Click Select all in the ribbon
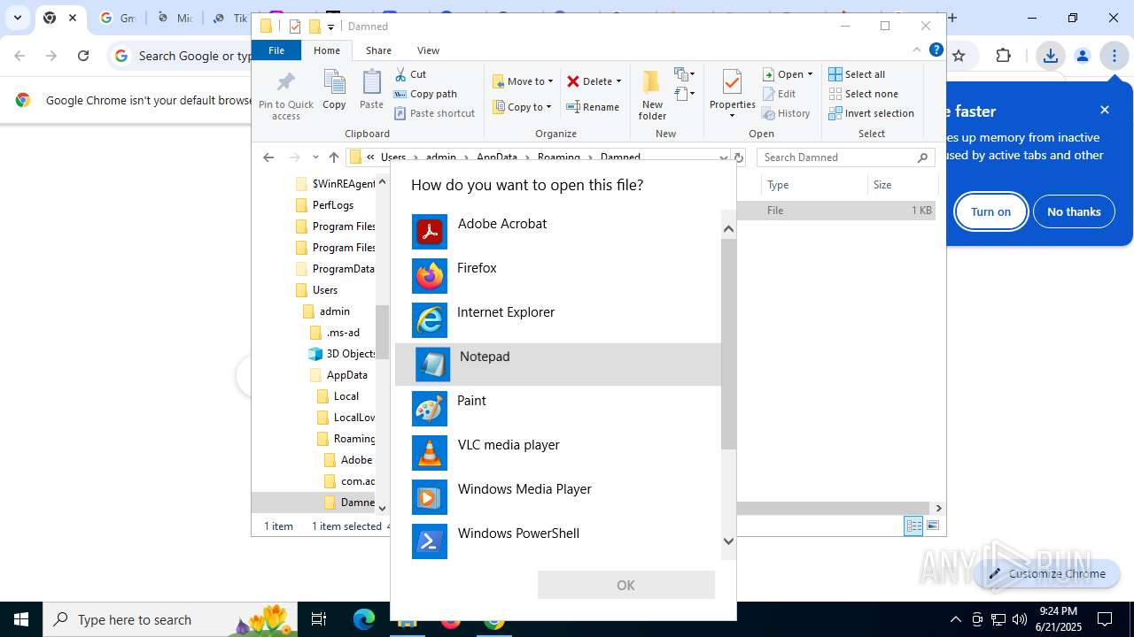Viewport: 1134px width, 637px height. coord(857,74)
